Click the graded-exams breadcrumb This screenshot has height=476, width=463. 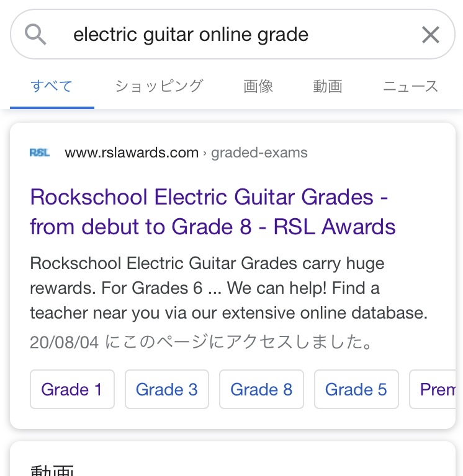point(259,152)
